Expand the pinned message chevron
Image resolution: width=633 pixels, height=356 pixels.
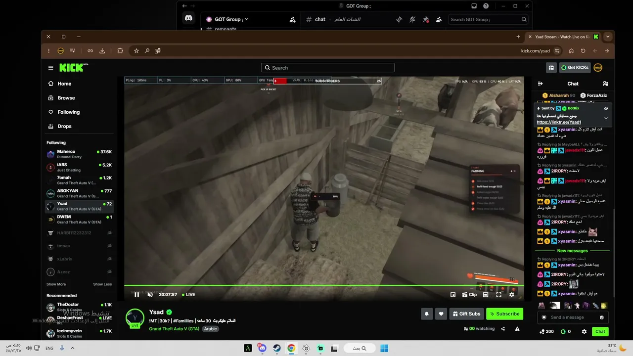pyautogui.click(x=606, y=118)
